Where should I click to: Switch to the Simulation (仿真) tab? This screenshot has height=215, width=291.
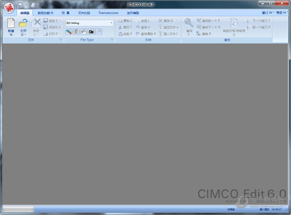point(66,13)
